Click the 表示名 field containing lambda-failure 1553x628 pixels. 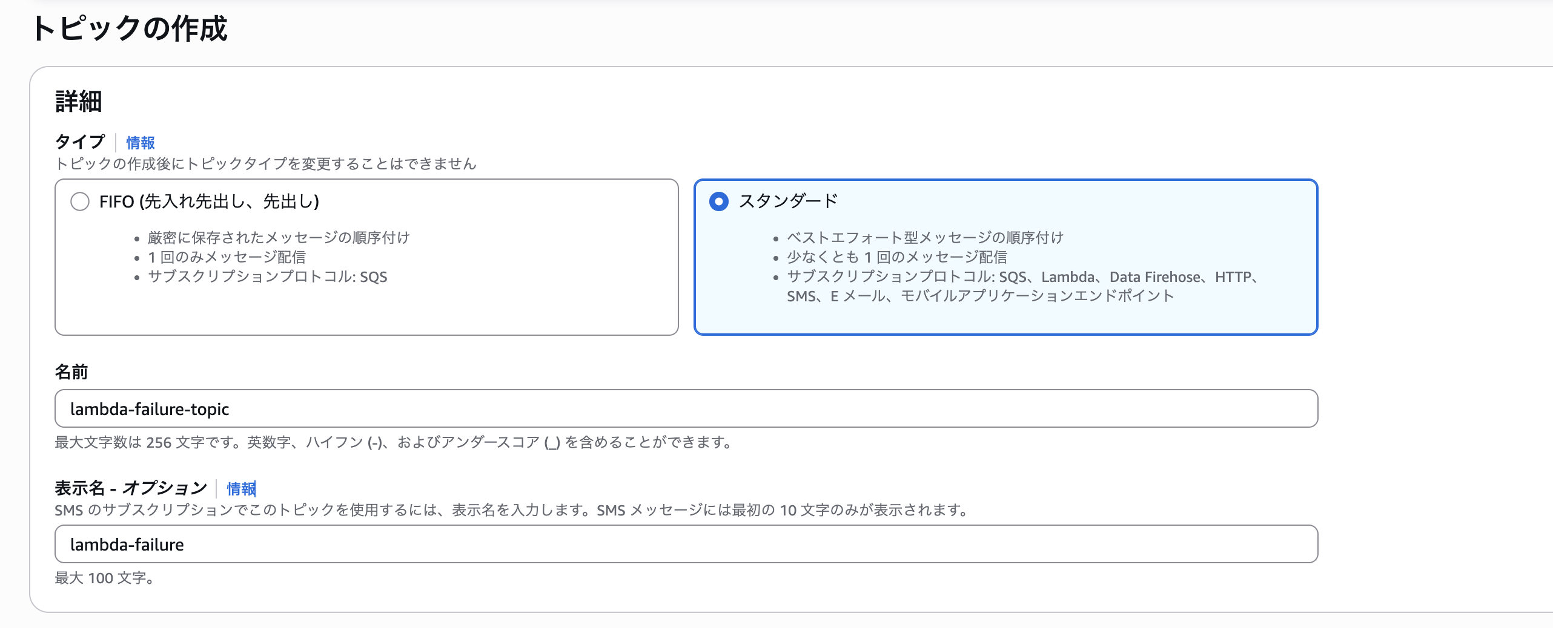[x=686, y=545]
